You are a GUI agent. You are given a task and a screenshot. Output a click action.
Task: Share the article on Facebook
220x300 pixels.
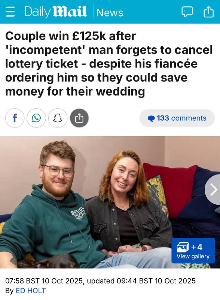tap(15, 118)
